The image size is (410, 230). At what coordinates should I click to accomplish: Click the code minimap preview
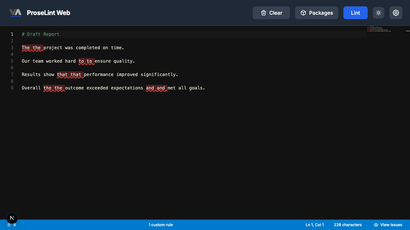[381, 29]
